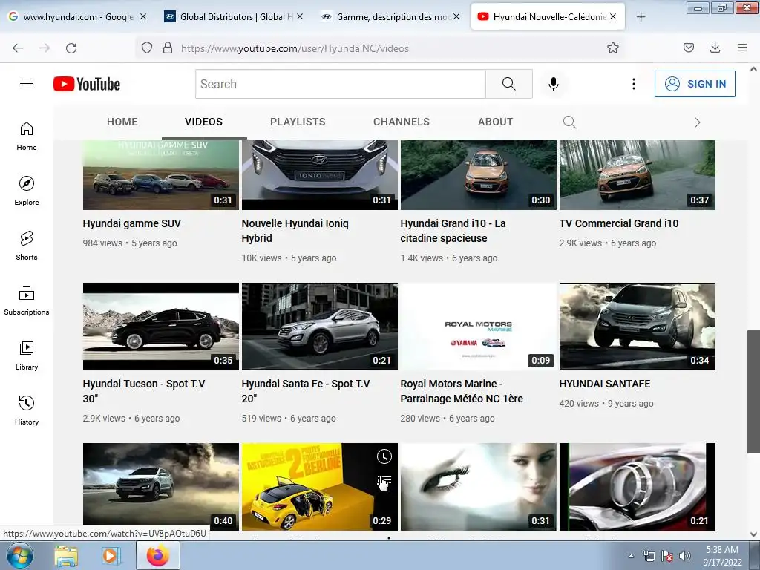Toggle Watch Later on yellow Veloster video
The width and height of the screenshot is (760, 570).
(384, 456)
